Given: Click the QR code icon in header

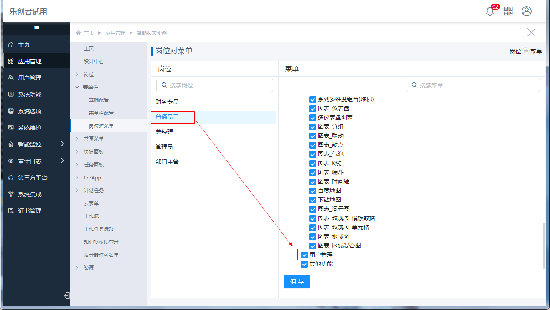Looking at the screenshot, I should pyautogui.click(x=508, y=12).
